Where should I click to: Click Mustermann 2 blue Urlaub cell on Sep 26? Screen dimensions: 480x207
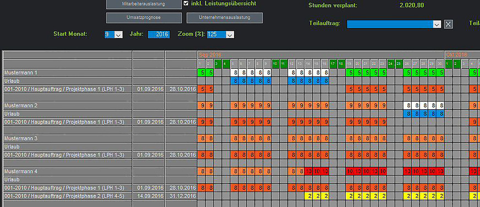point(407,114)
